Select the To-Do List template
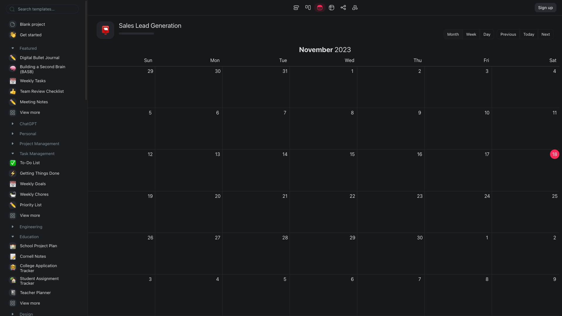This screenshot has height=316, width=562. (30, 163)
